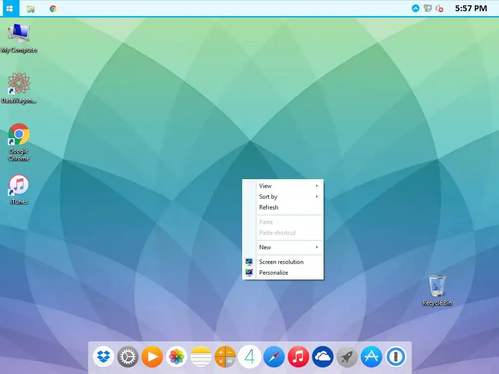Image resolution: width=499 pixels, height=374 pixels.
Task: Click the 5:57 PM clock
Action: point(471,8)
